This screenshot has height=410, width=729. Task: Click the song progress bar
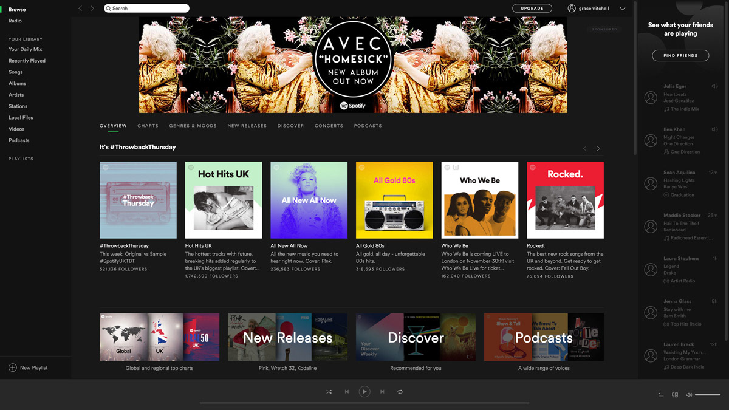364,403
